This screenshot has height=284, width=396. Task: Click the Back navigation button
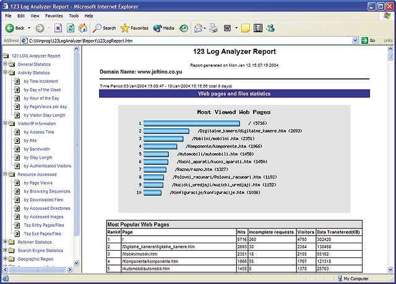point(15,28)
